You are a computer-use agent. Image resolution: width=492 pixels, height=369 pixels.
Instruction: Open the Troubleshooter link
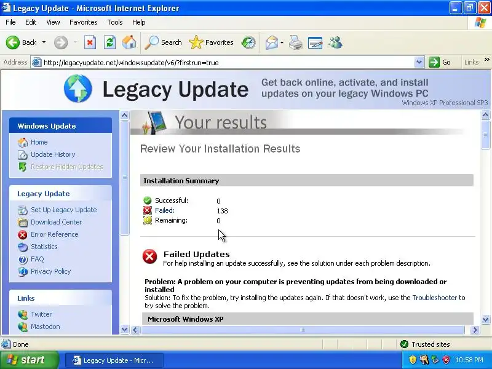[435, 298]
